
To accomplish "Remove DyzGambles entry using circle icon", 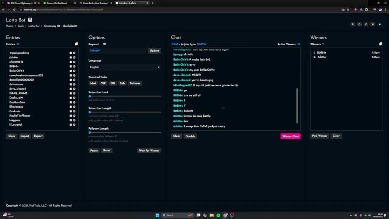I will [x=74, y=102].
